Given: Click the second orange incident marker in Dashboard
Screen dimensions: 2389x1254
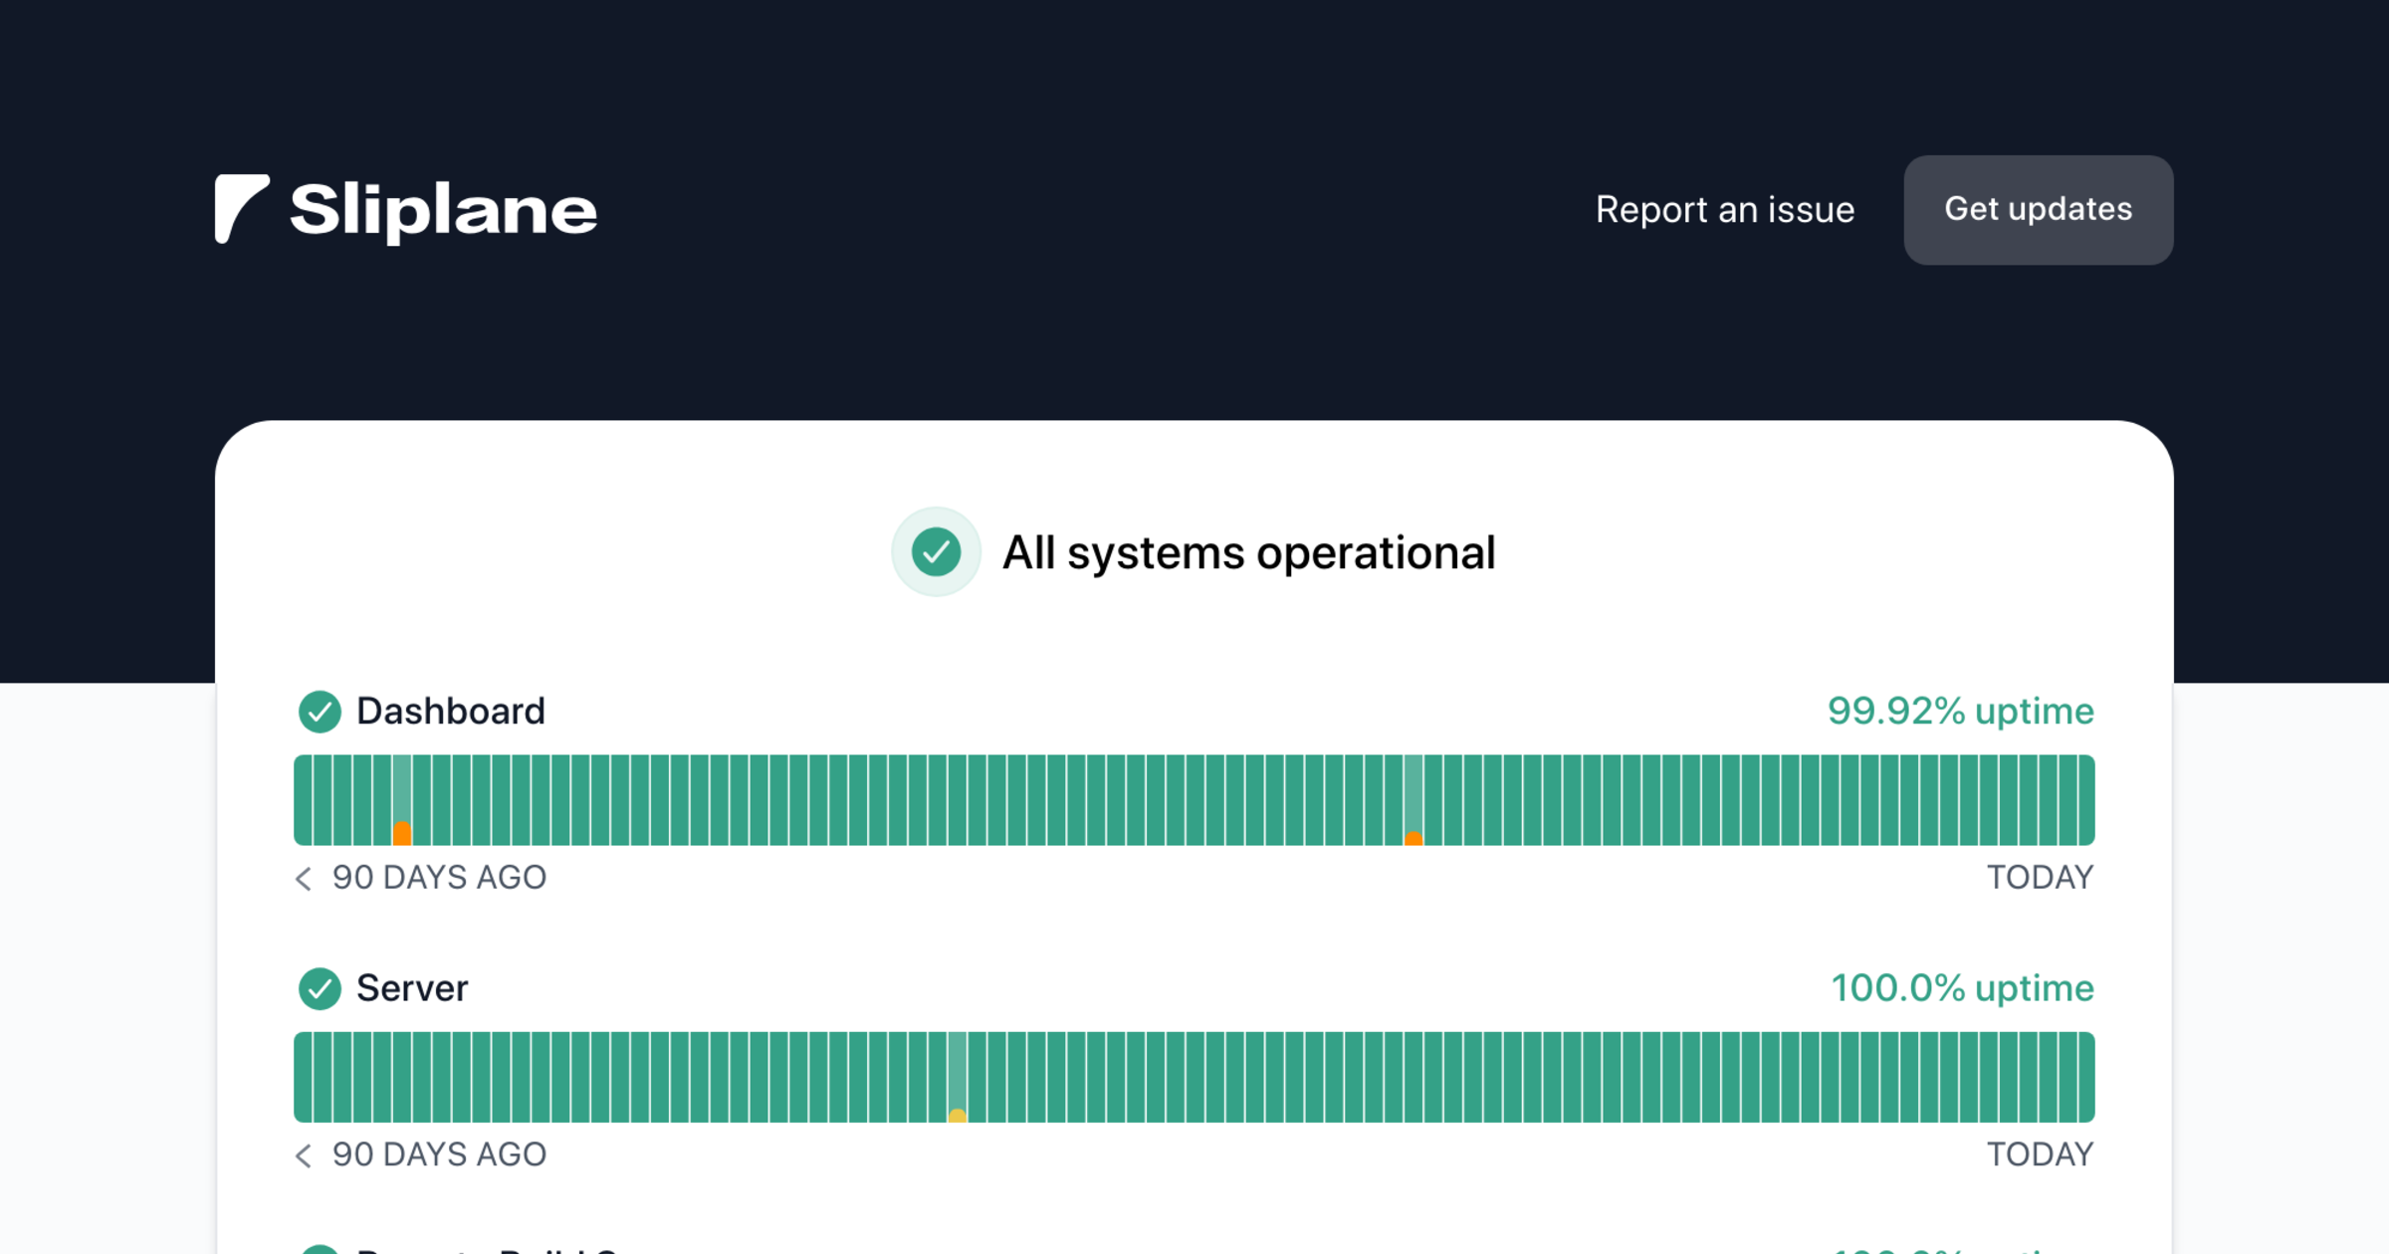Looking at the screenshot, I should click(1413, 839).
